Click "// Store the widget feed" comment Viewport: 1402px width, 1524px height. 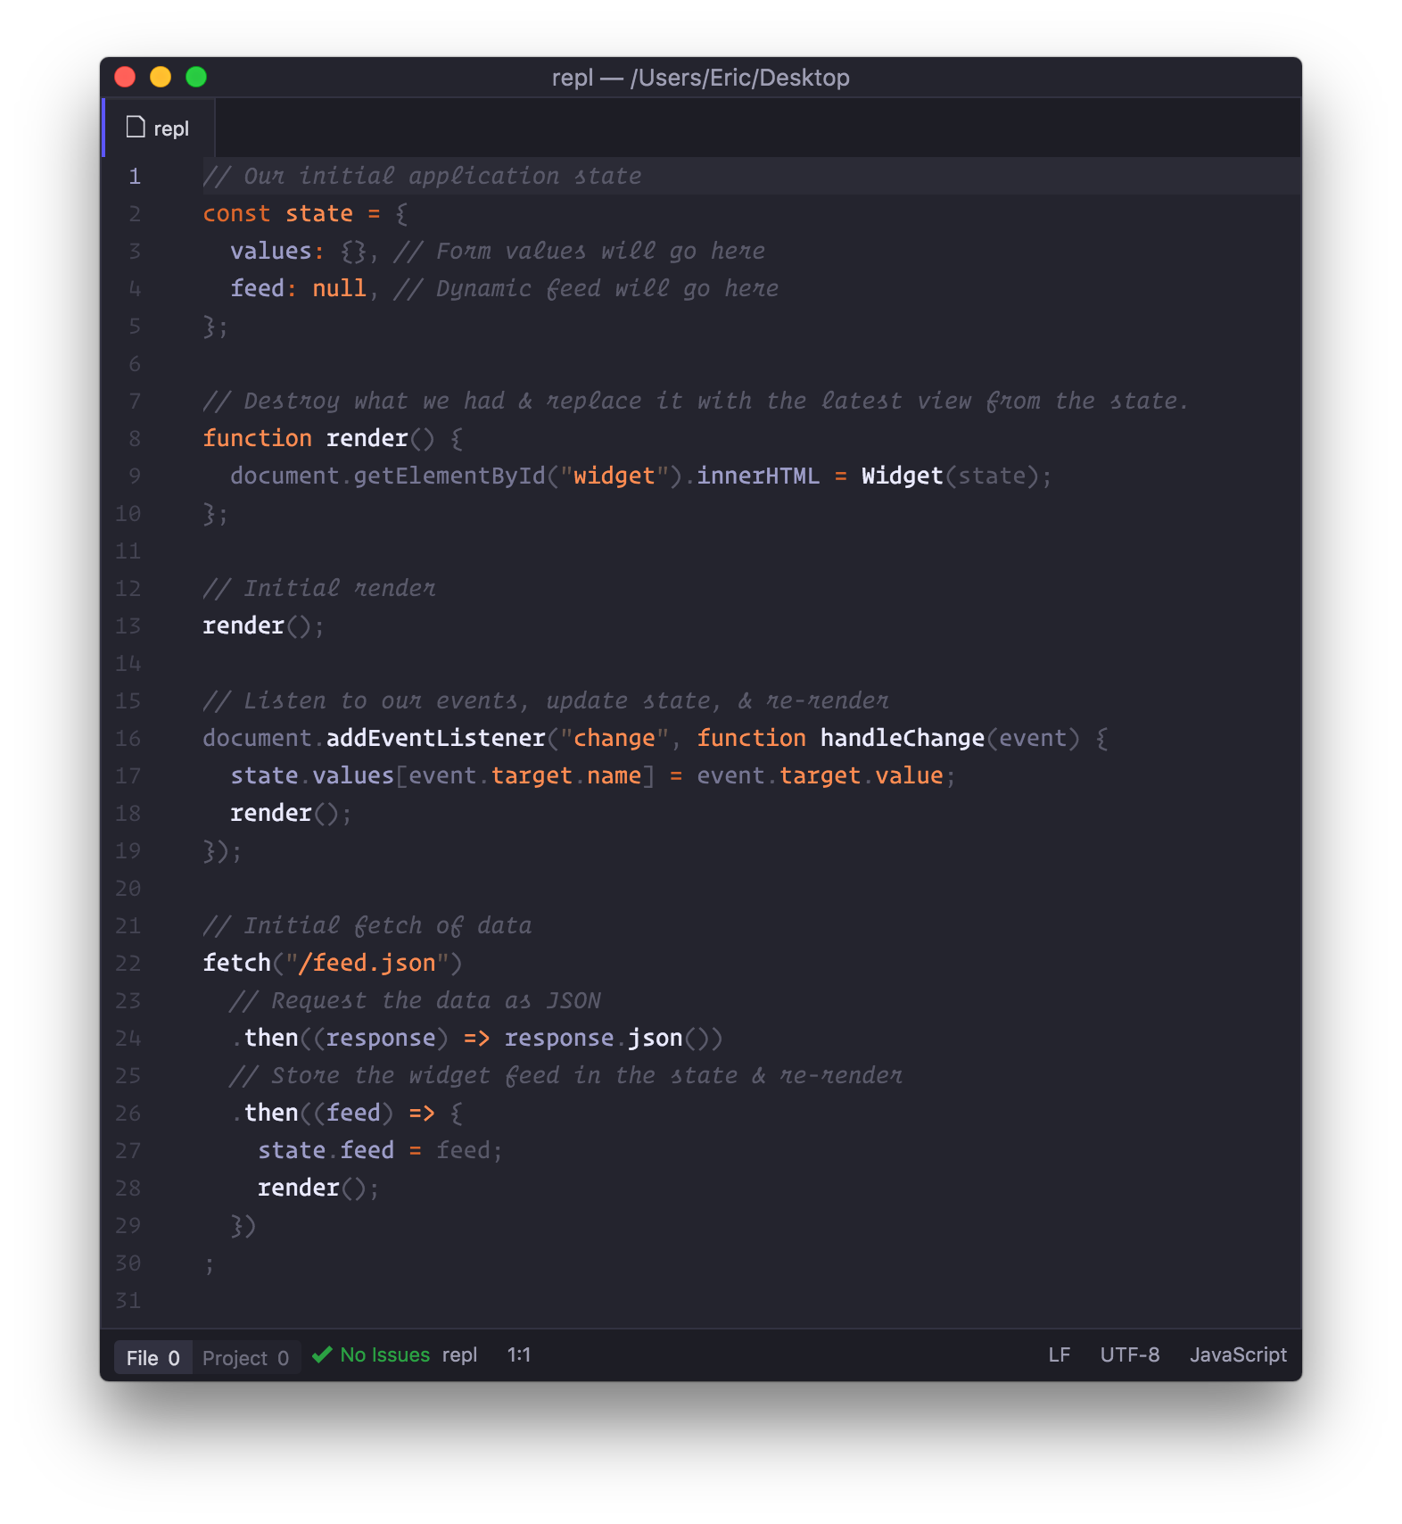coord(566,1075)
